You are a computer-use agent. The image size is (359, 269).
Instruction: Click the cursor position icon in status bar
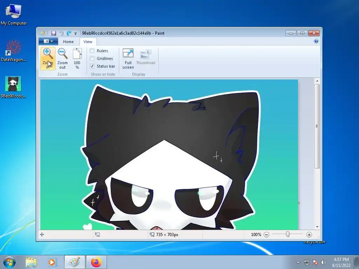click(x=42, y=234)
